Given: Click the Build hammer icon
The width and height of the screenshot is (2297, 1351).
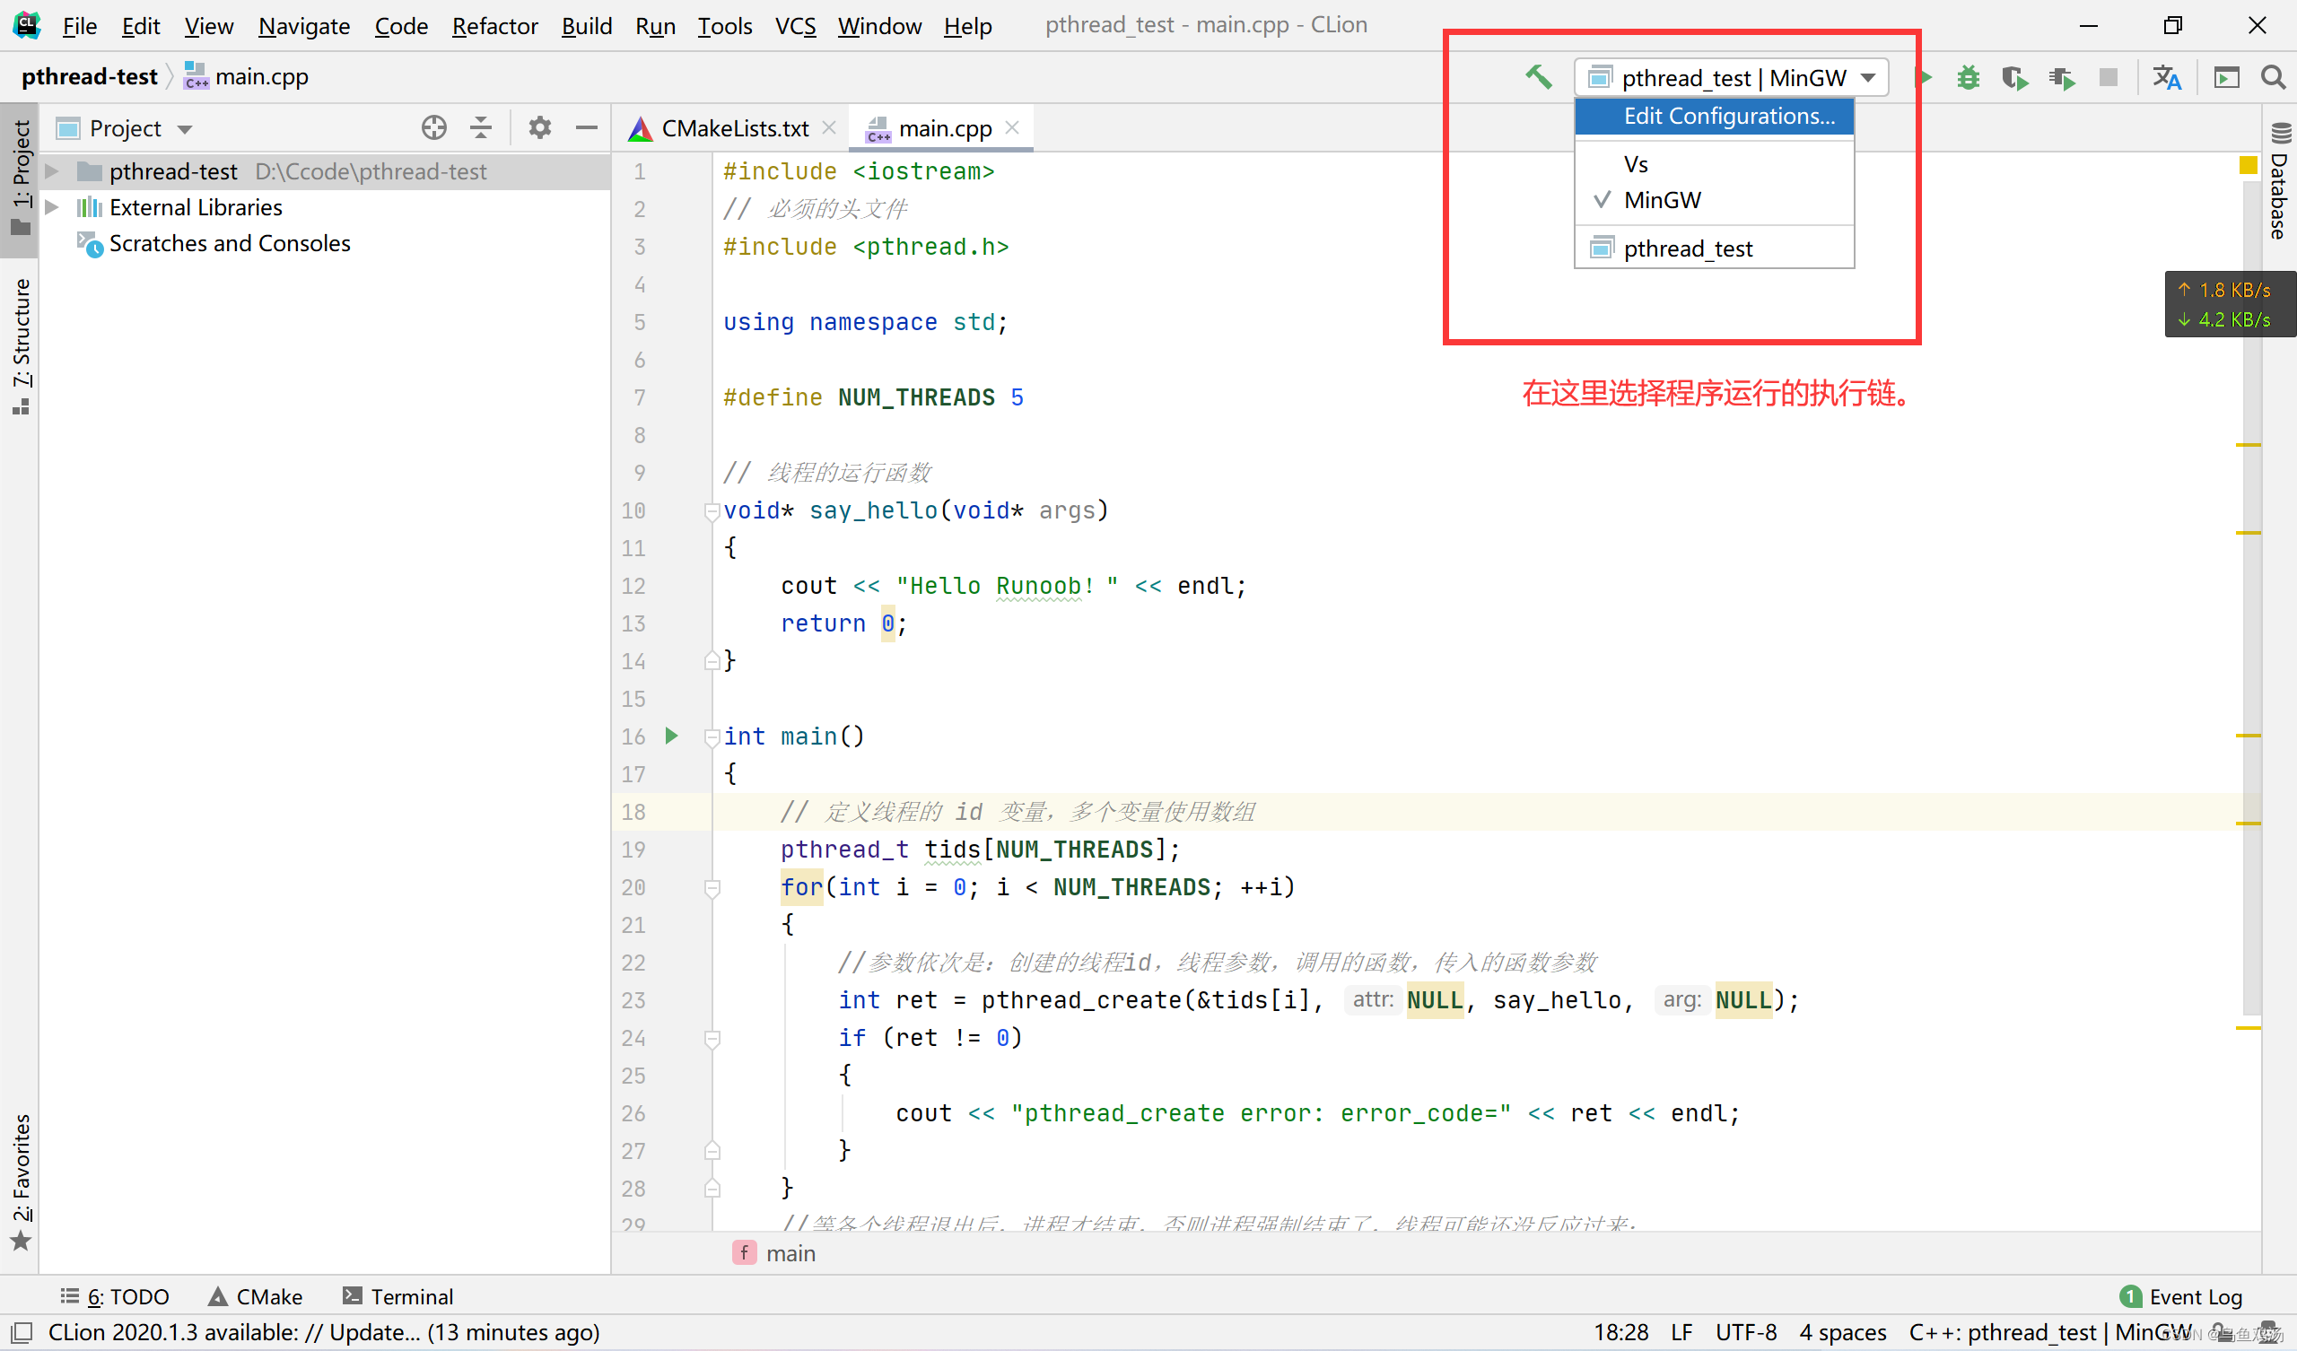Looking at the screenshot, I should [1539, 77].
